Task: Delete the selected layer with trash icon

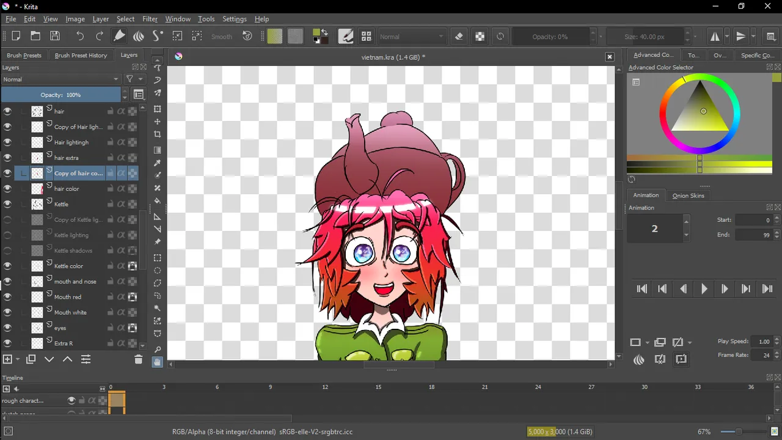Action: click(x=139, y=359)
